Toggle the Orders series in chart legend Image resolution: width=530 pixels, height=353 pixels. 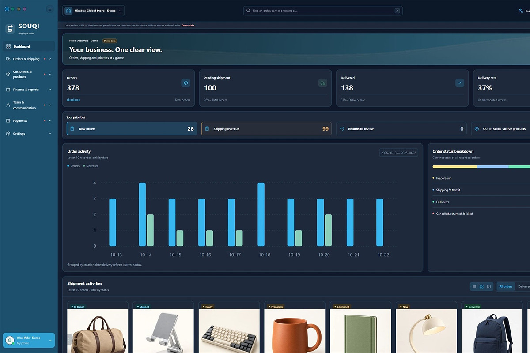pos(73,166)
